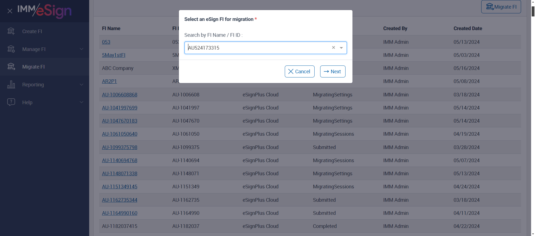Click the Manage FI gear-bank icon
The image size is (535, 236).
11,49
